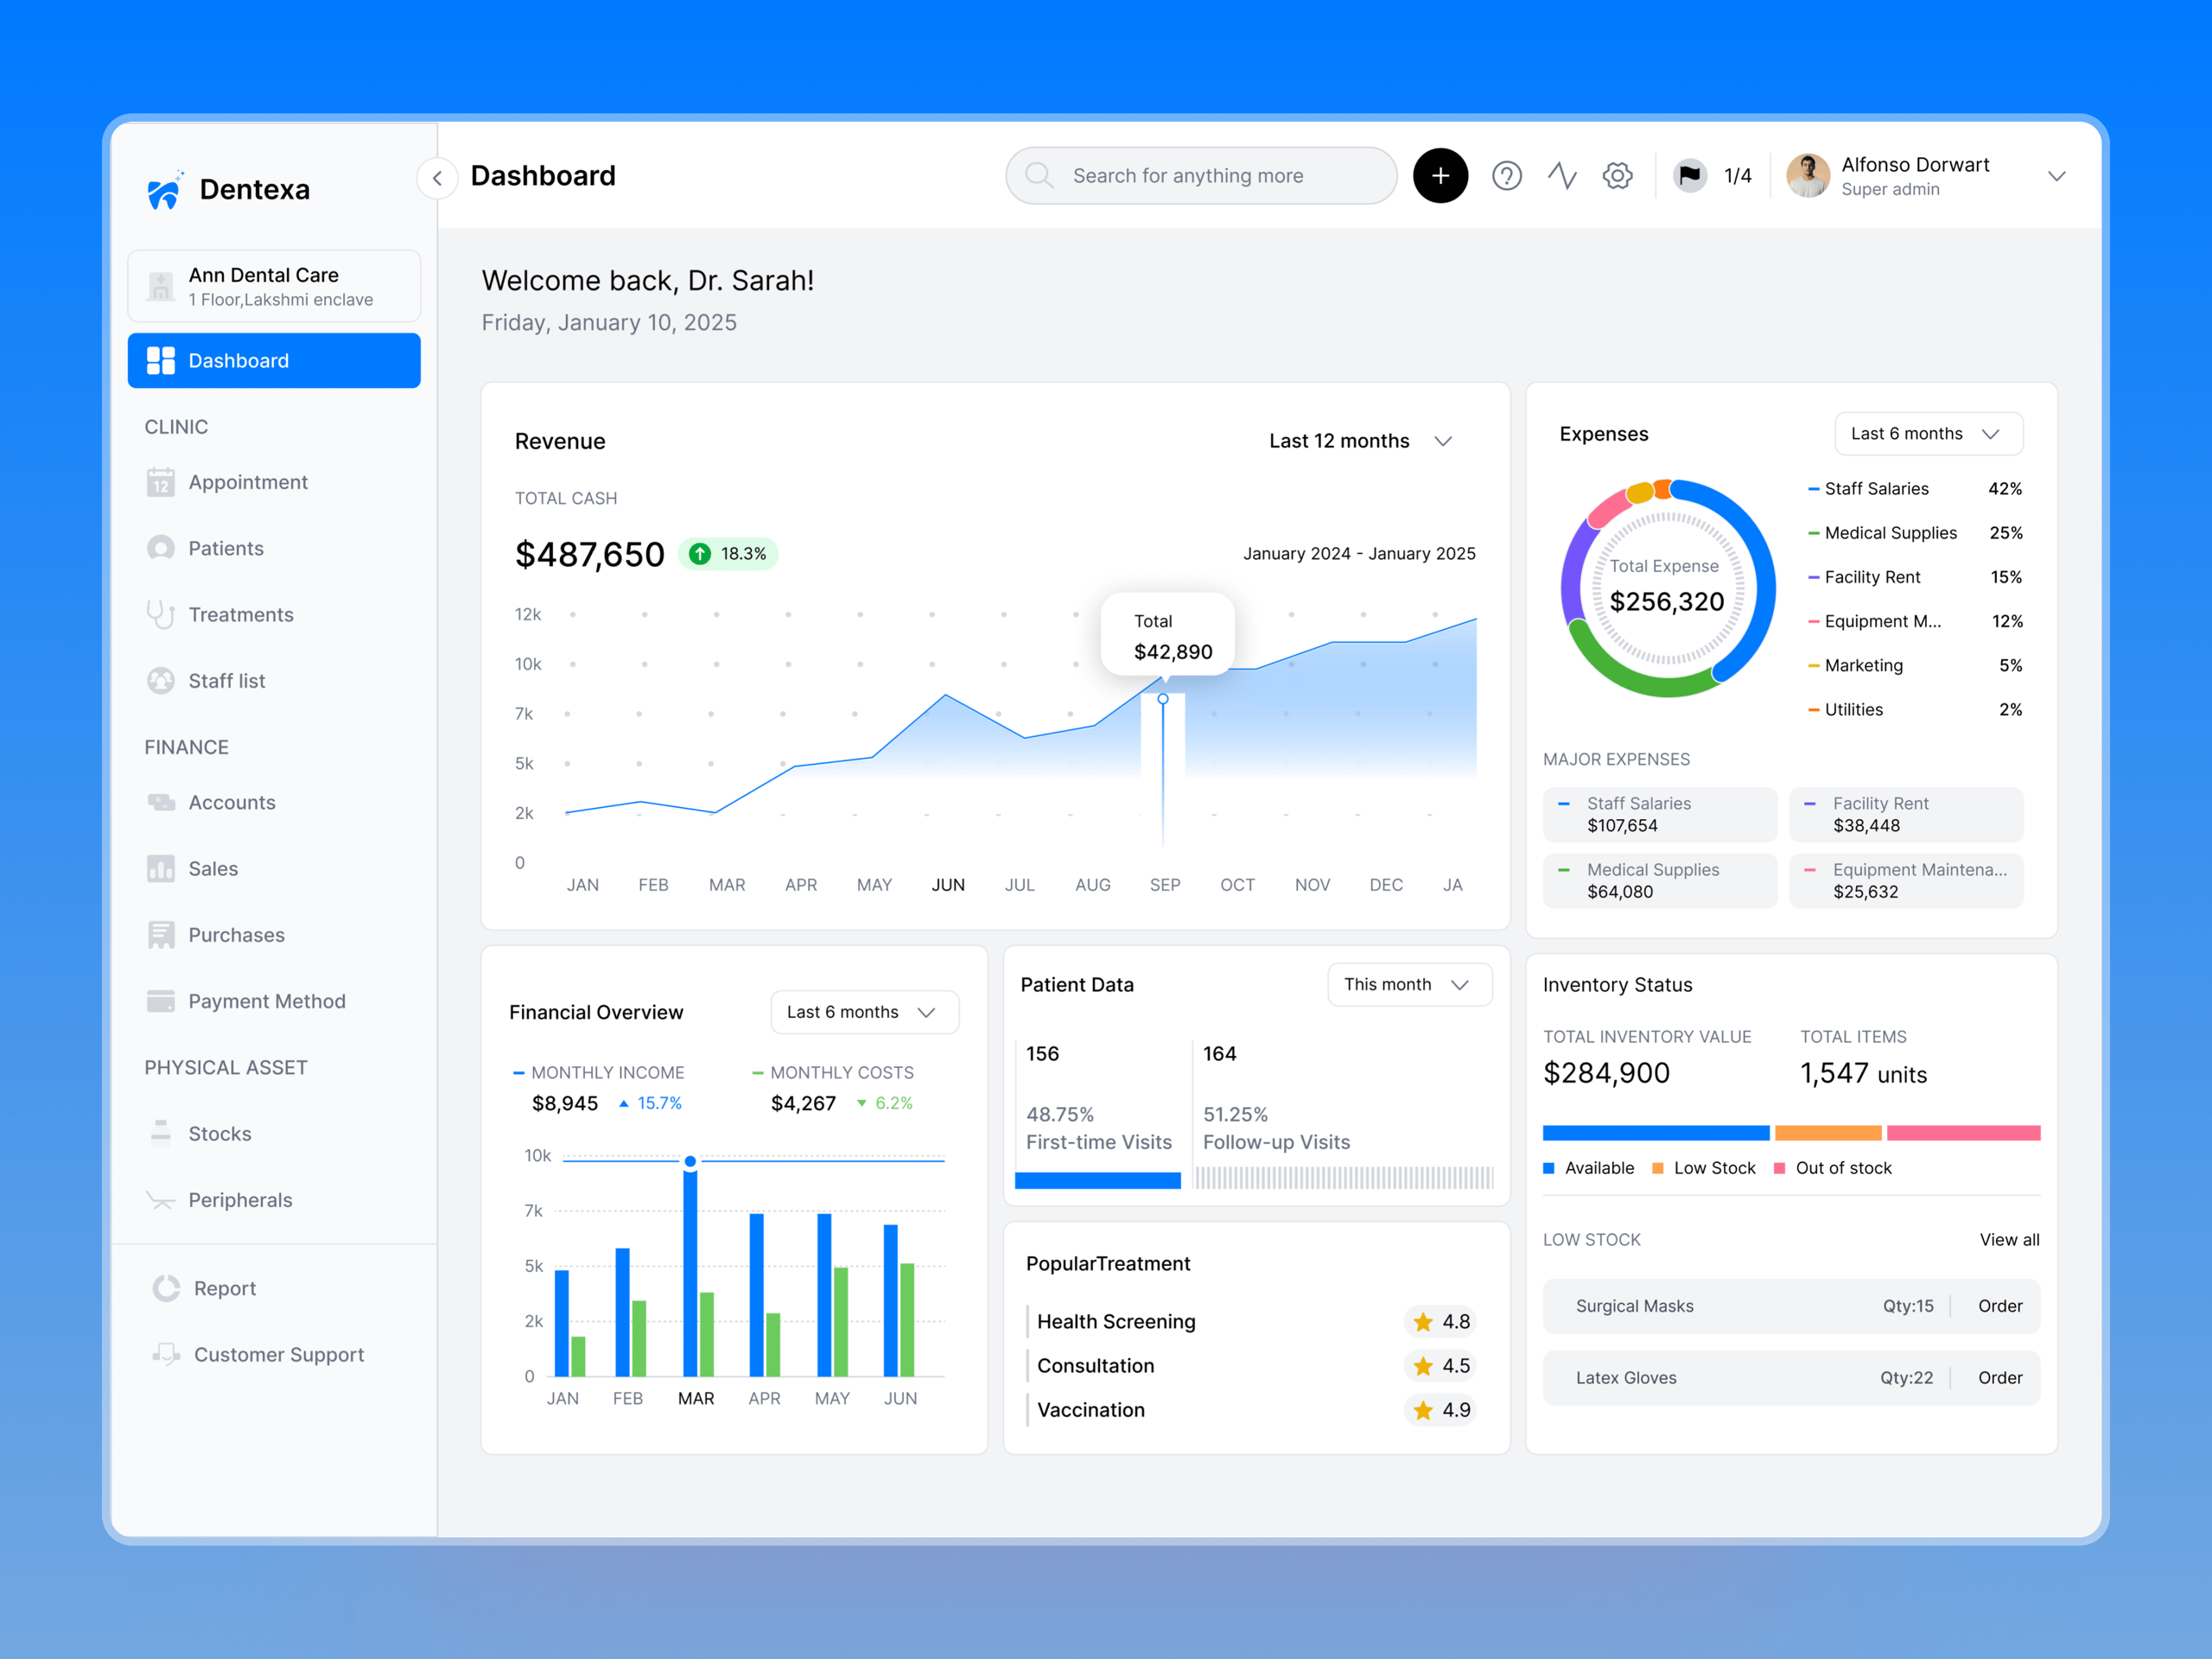Viewport: 2212px width, 1659px height.
Task: Open the Purchases section
Action: click(238, 934)
